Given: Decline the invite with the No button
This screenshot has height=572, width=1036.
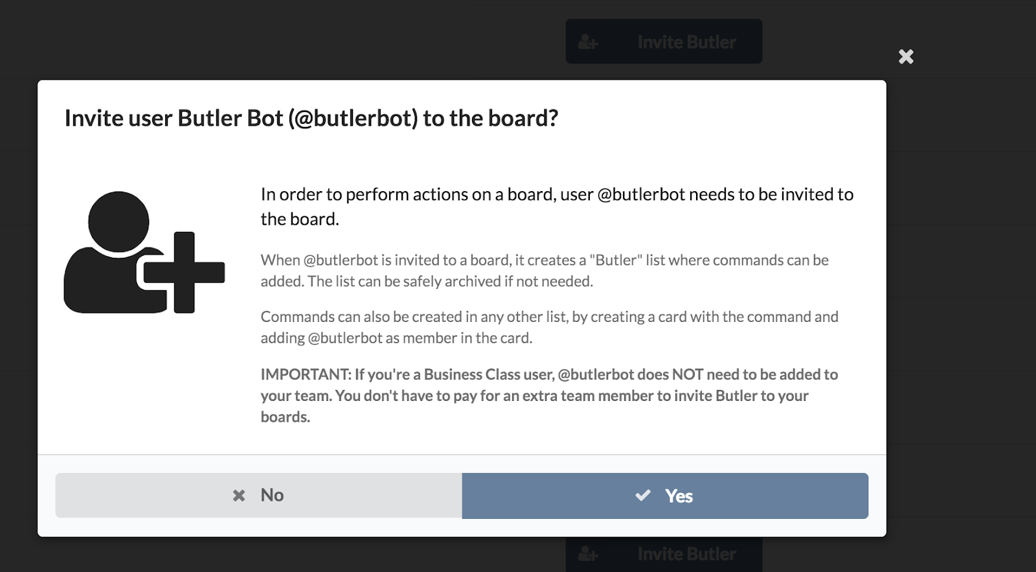Looking at the screenshot, I should [258, 496].
